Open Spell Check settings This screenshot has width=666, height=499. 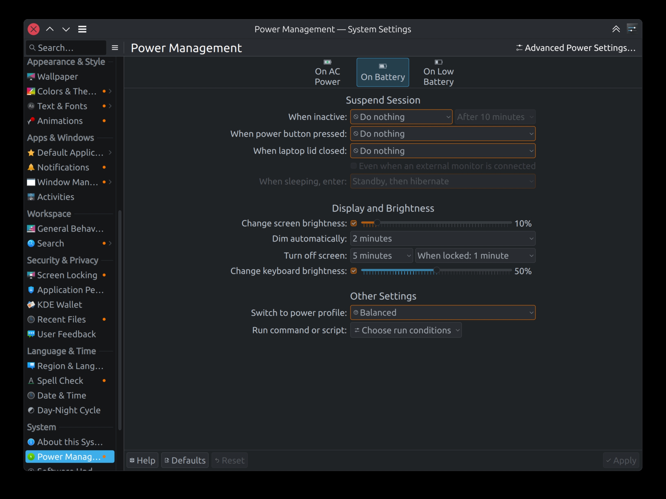(60, 380)
